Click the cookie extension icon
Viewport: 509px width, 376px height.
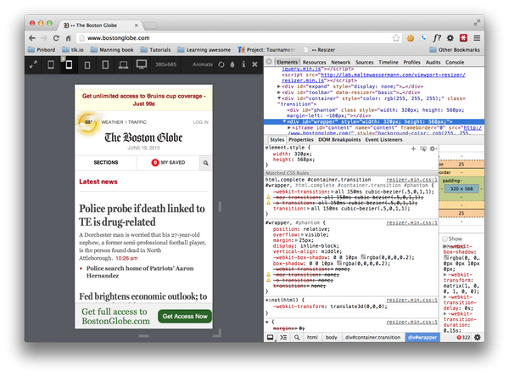[411, 38]
